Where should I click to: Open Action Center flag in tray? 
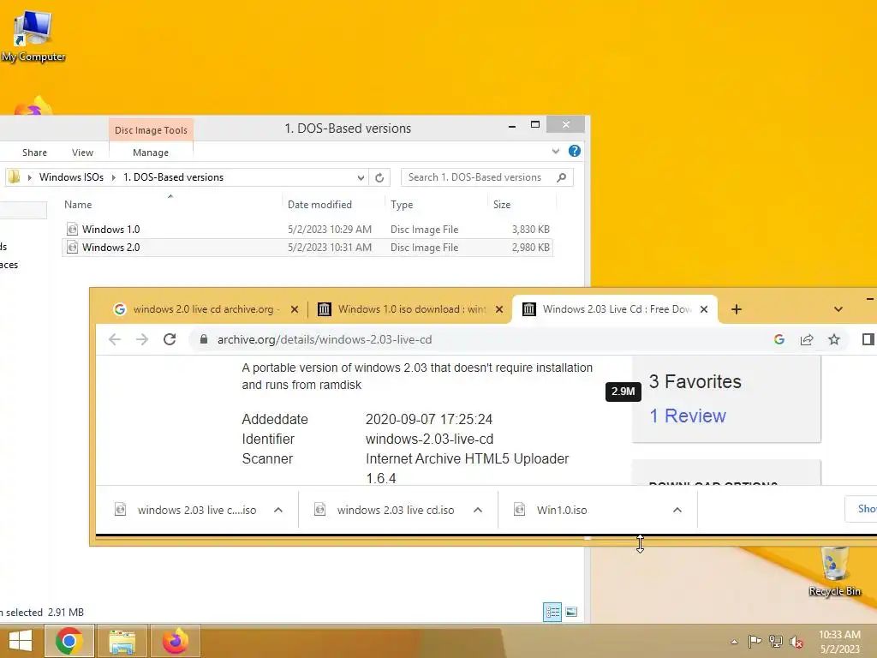[x=755, y=641]
